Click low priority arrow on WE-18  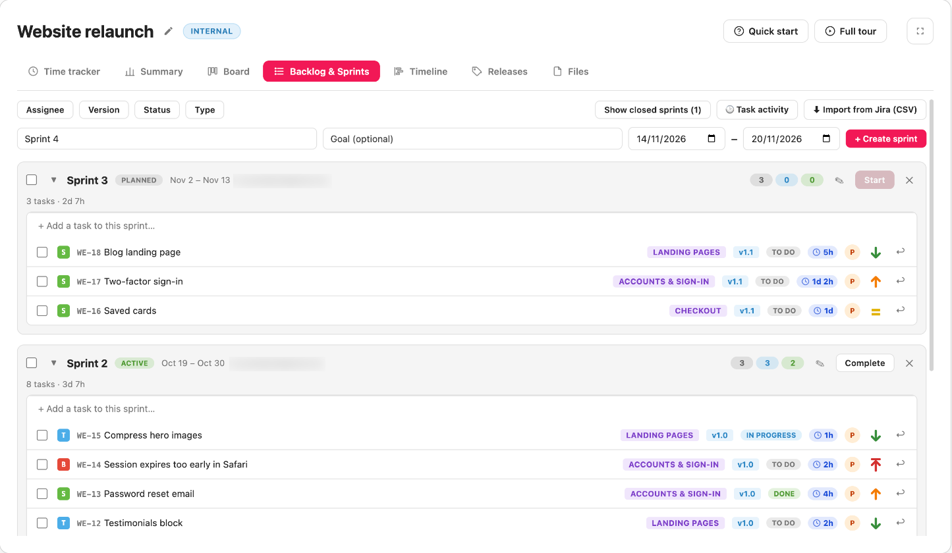pyautogui.click(x=876, y=252)
